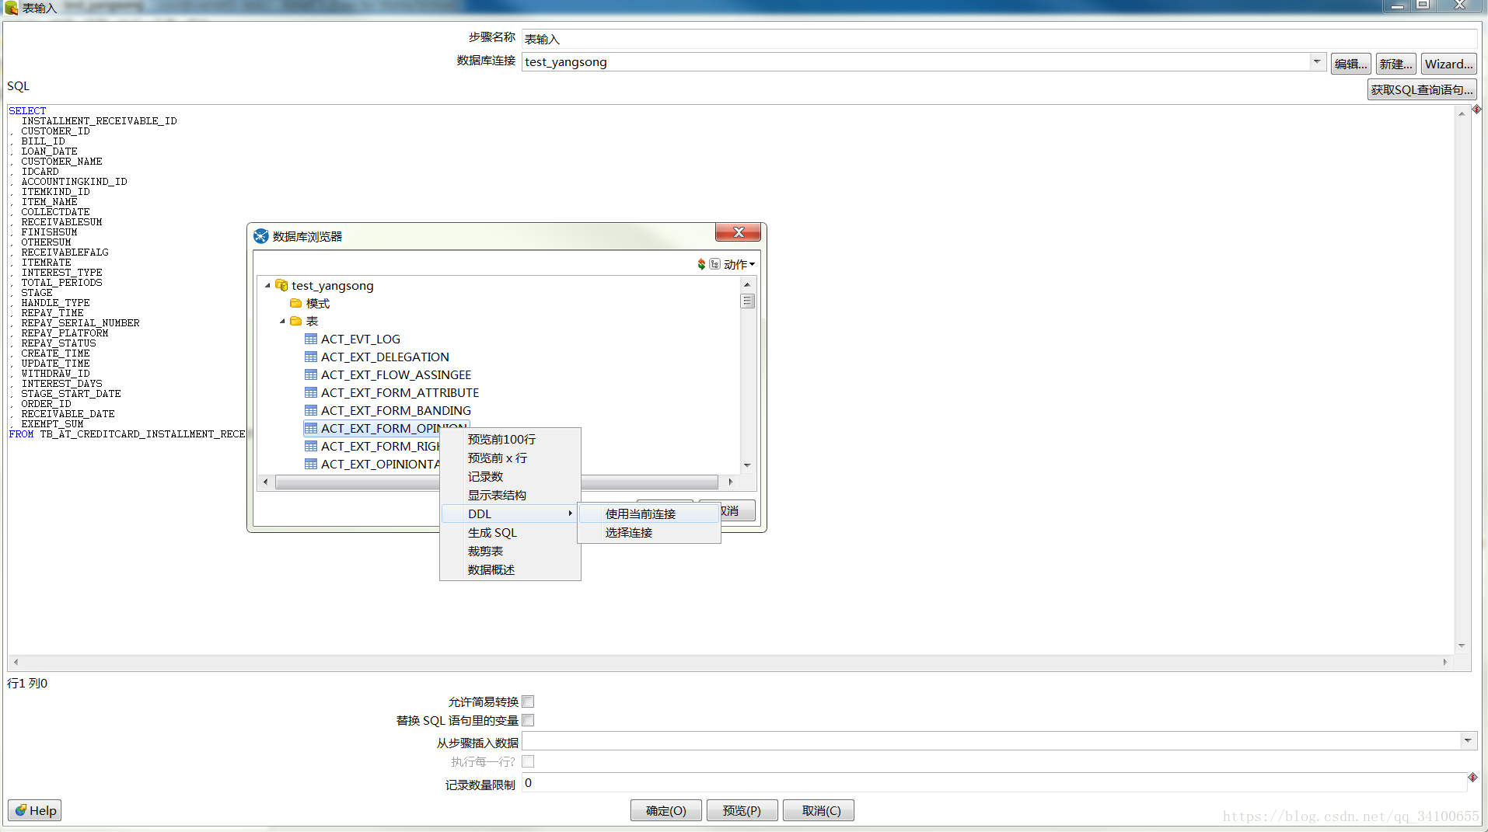This screenshot has width=1488, height=832.
Task: Click the 步骤名称 input field
Action: [999, 39]
